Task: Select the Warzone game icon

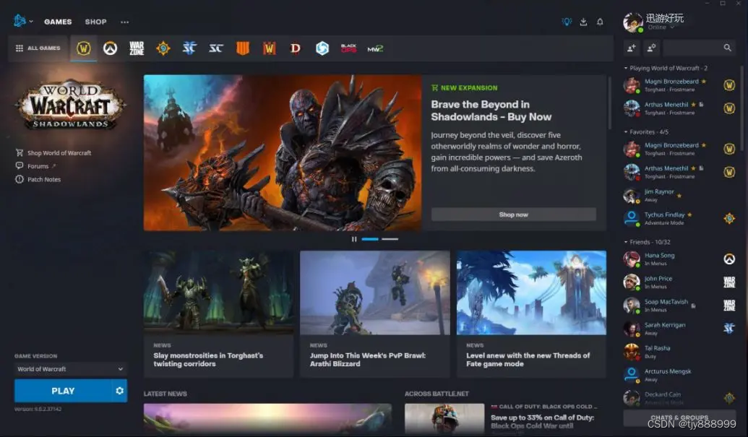Action: (x=137, y=48)
